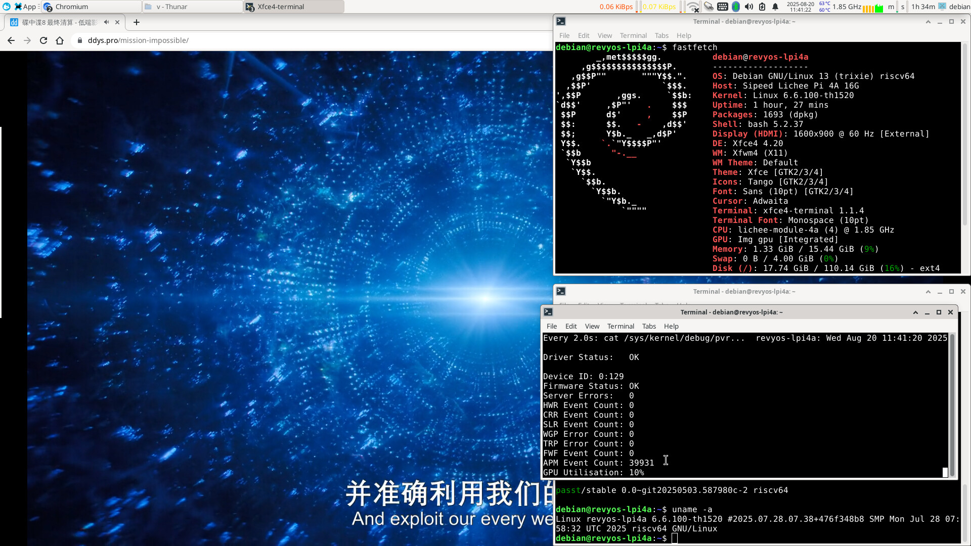Open Terminal menu in watch terminal
This screenshot has height=546, width=971.
click(621, 326)
